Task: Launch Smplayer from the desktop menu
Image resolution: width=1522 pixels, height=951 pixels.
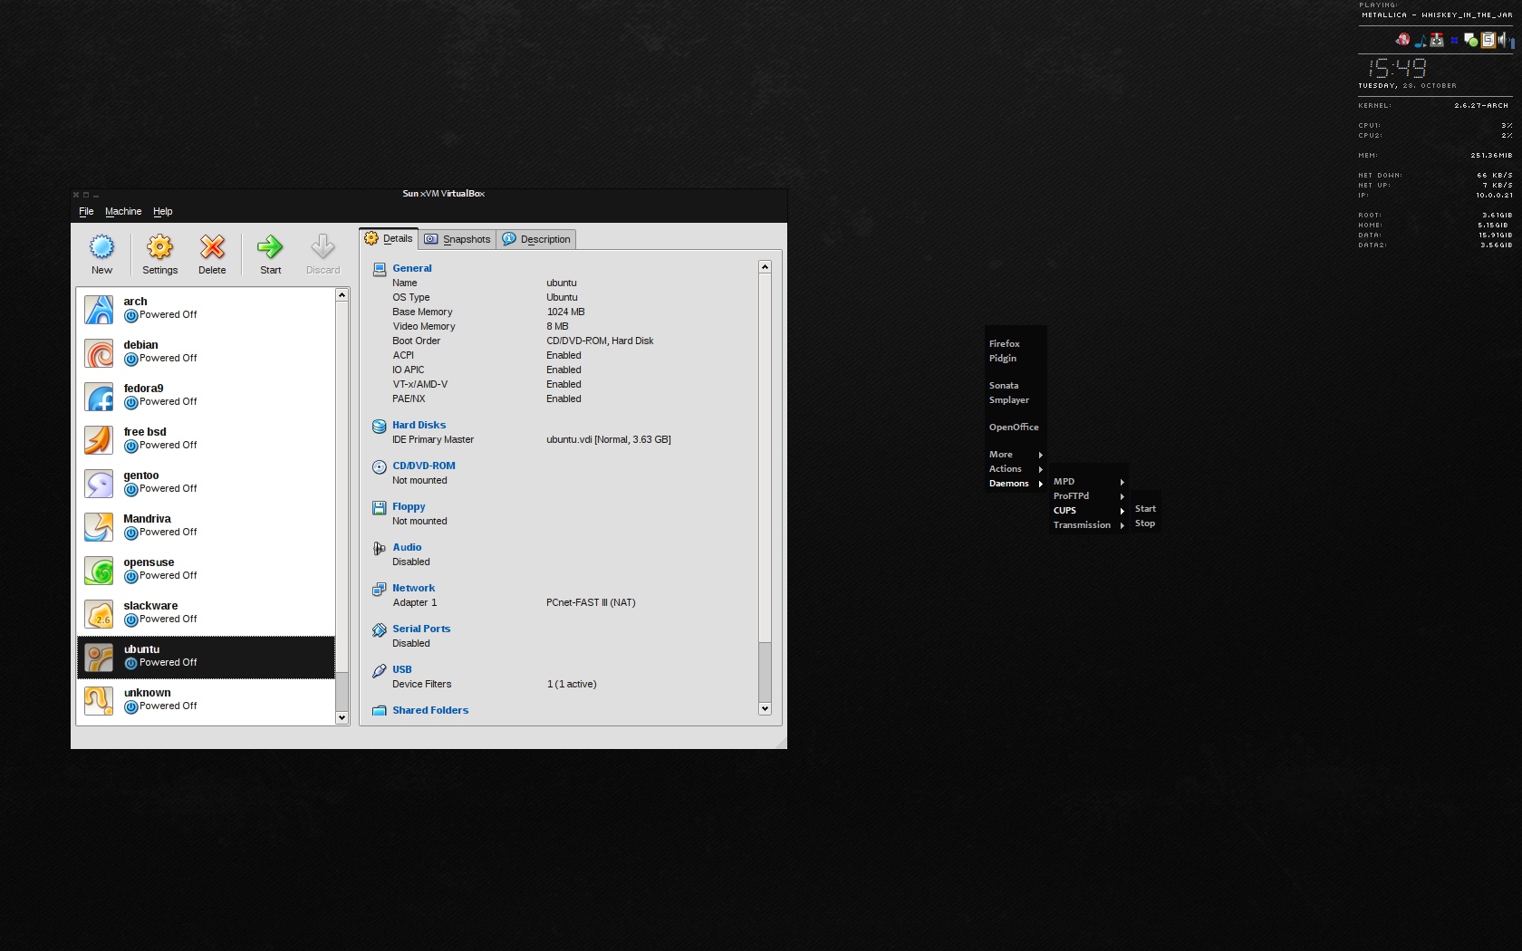Action: pos(1009,400)
